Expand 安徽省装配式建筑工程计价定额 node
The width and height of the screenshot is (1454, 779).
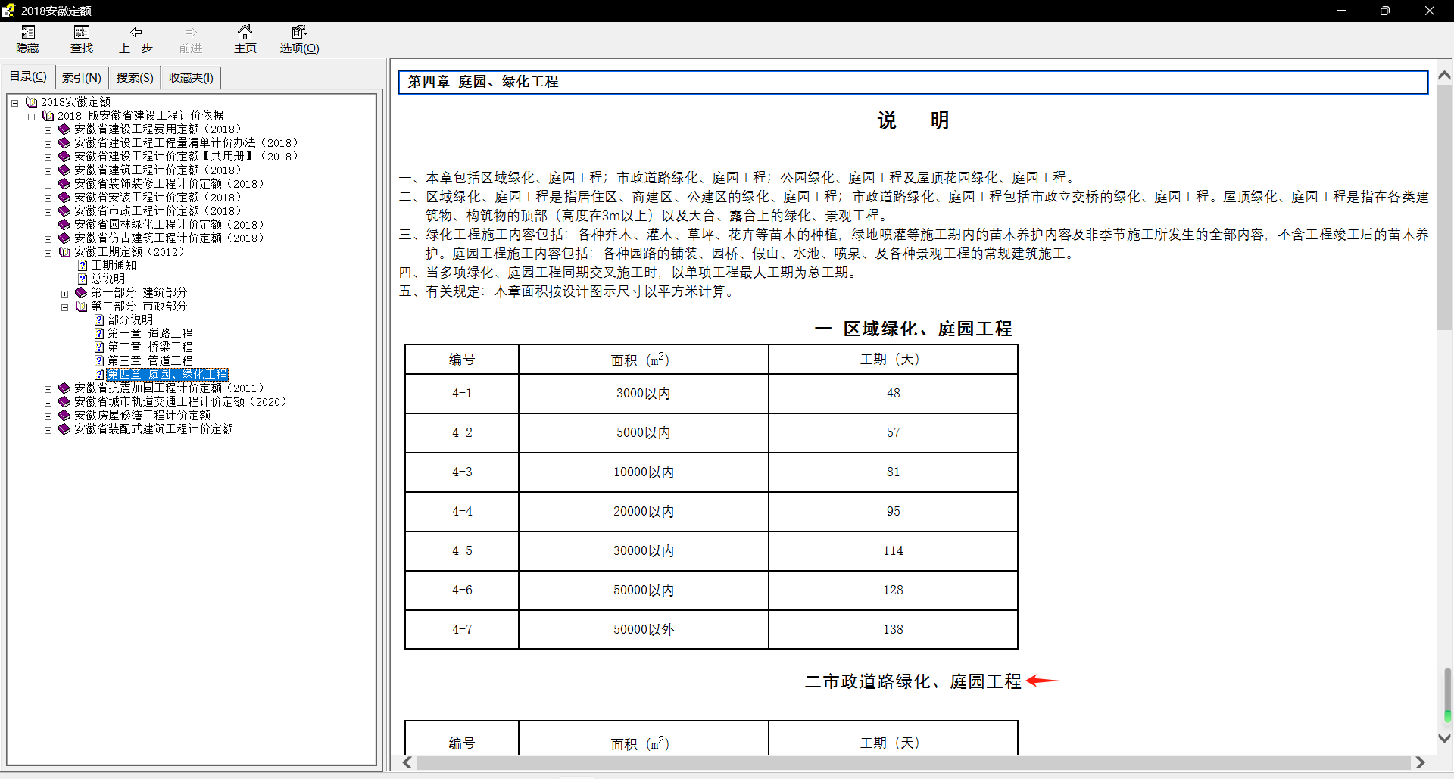pos(48,430)
